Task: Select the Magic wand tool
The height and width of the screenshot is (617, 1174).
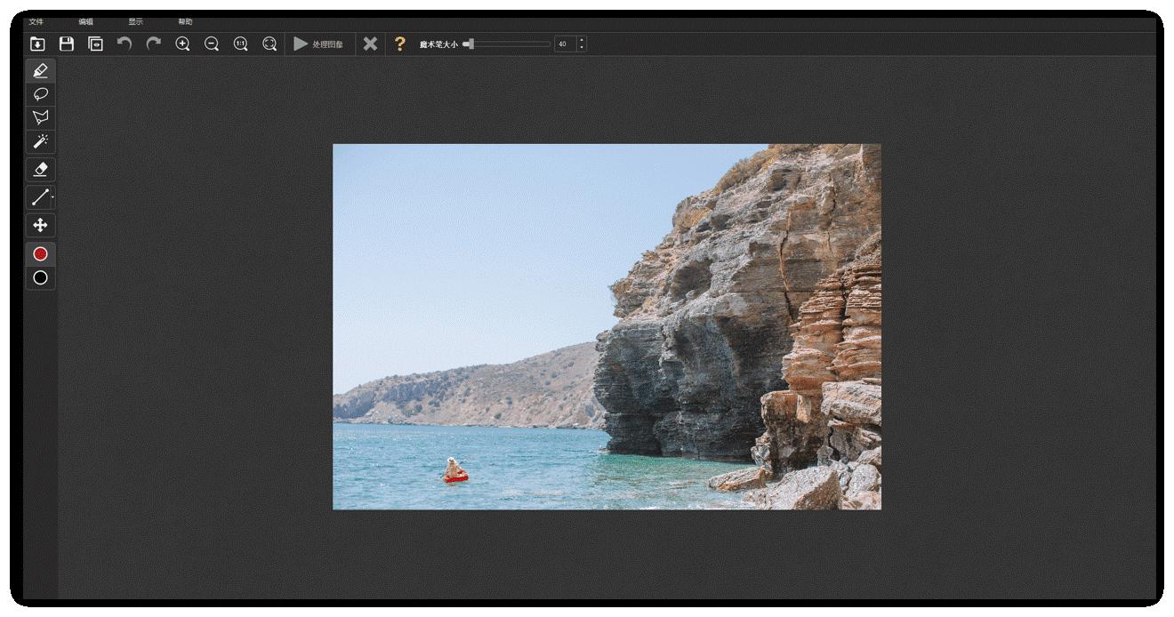Action: [40, 141]
